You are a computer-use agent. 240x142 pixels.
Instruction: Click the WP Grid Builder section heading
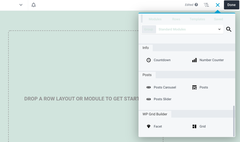point(155,114)
